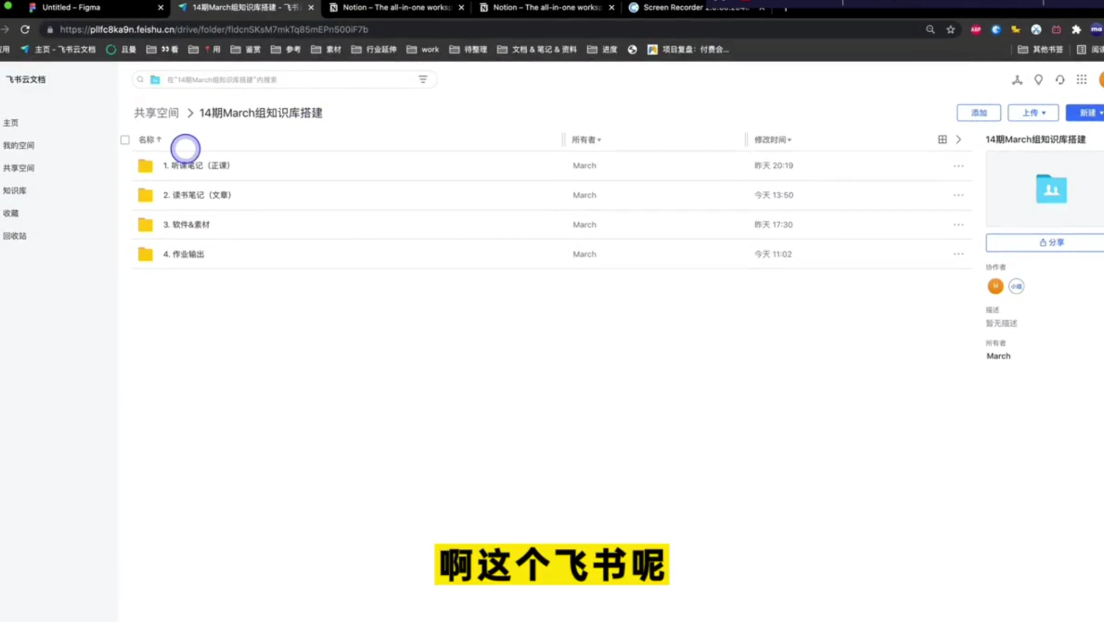Viewport: 1104px width, 622px height.
Task: Click the headset support icon
Action: pos(1060,80)
